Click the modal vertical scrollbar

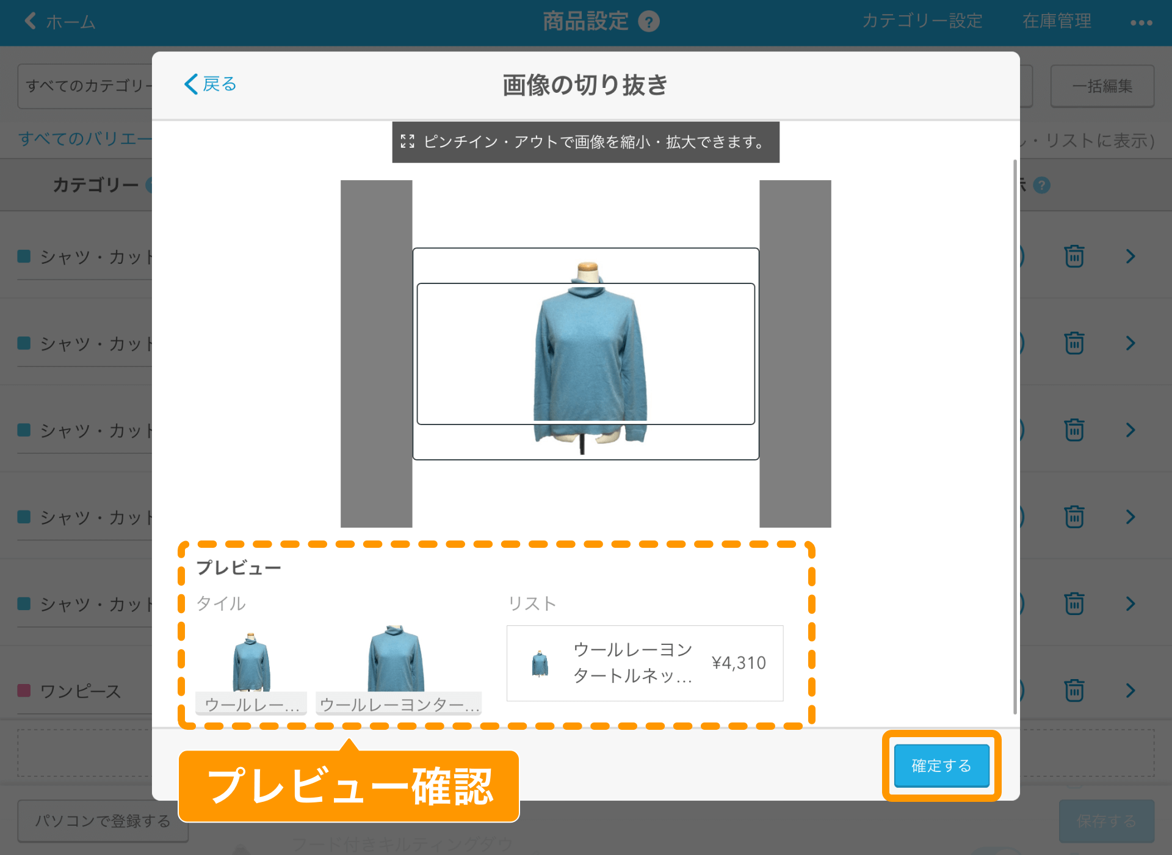(1015, 437)
